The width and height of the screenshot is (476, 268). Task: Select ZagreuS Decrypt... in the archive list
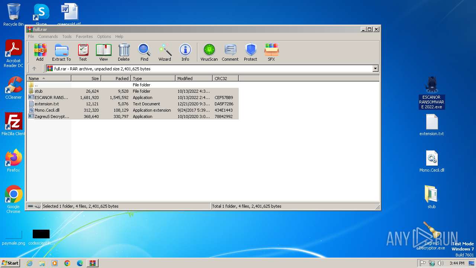click(x=133, y=117)
